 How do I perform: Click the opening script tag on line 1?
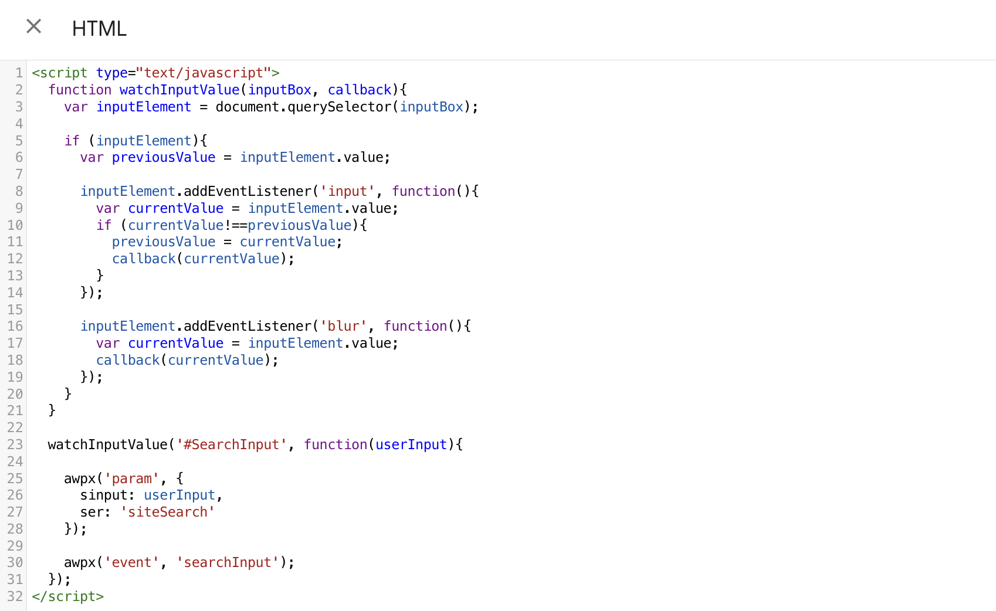click(x=155, y=73)
